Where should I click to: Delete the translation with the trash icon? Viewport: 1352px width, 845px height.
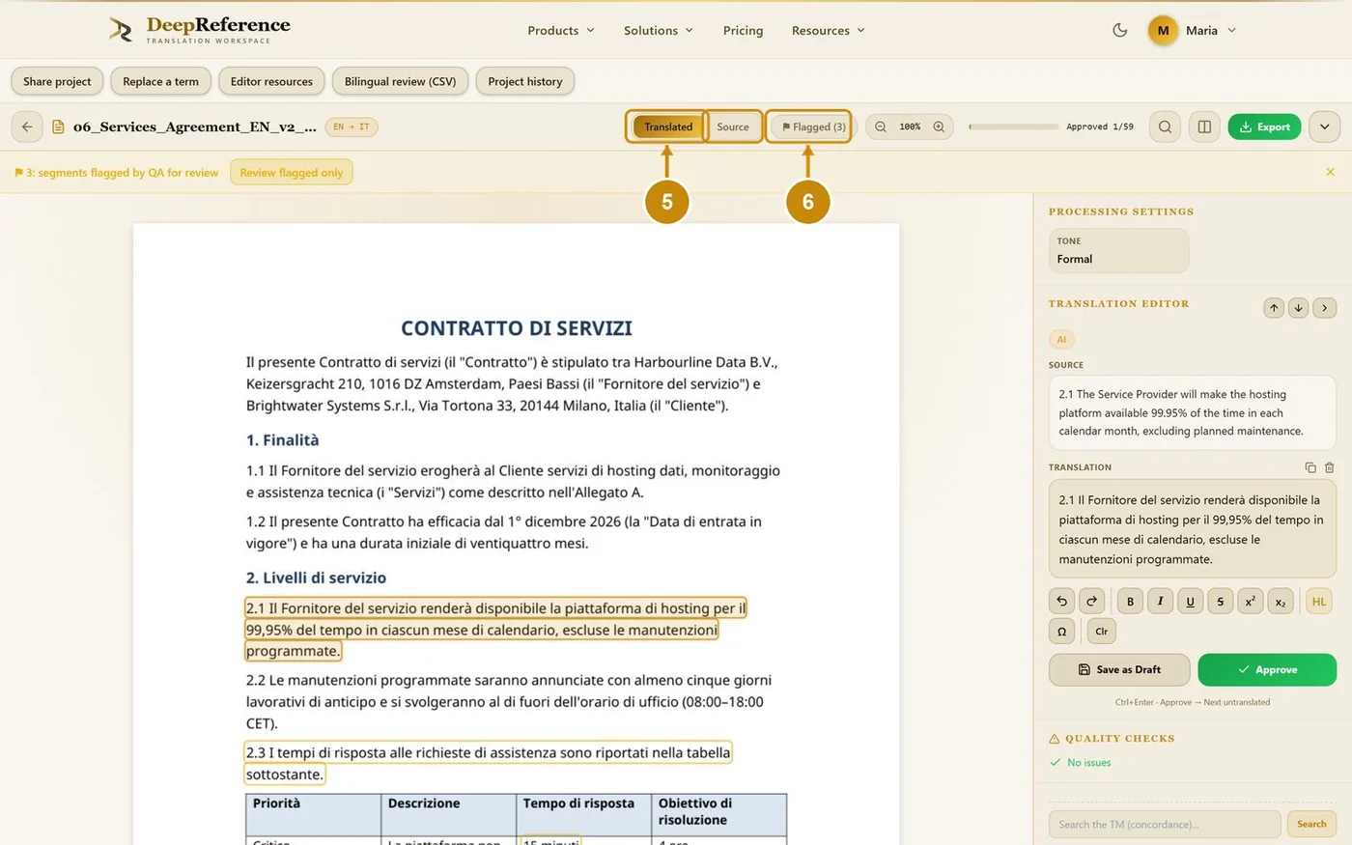(x=1330, y=467)
